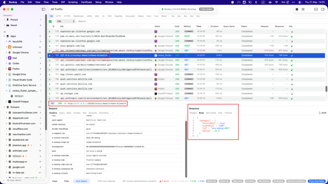Click the warning triangle next to phantom.app

28,145
